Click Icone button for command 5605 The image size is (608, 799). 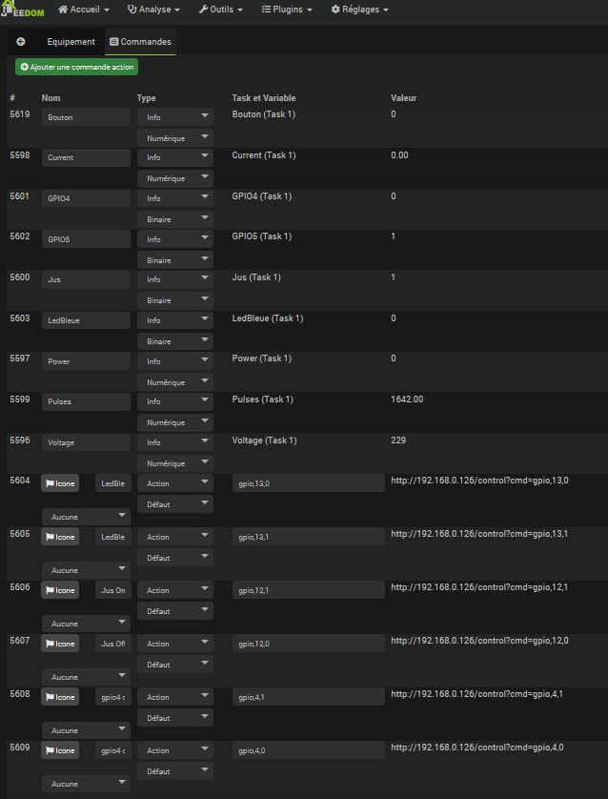point(60,537)
